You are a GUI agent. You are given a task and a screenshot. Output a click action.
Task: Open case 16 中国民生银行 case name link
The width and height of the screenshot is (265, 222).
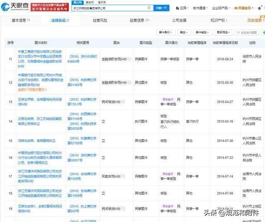(40, 157)
